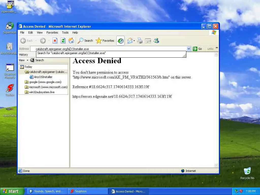Select the Supermium desktop shortcut
The image size is (260, 195).
[10, 28]
